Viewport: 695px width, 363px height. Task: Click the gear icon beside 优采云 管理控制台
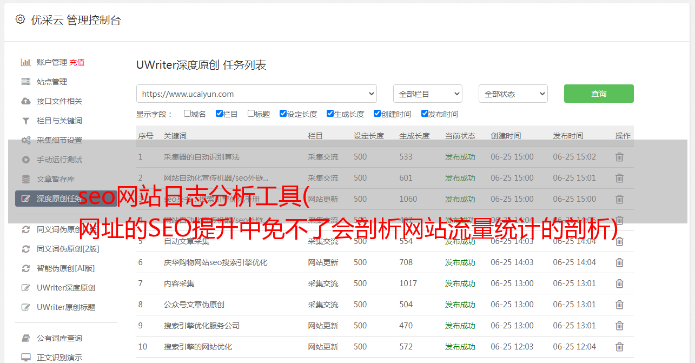pos(20,19)
